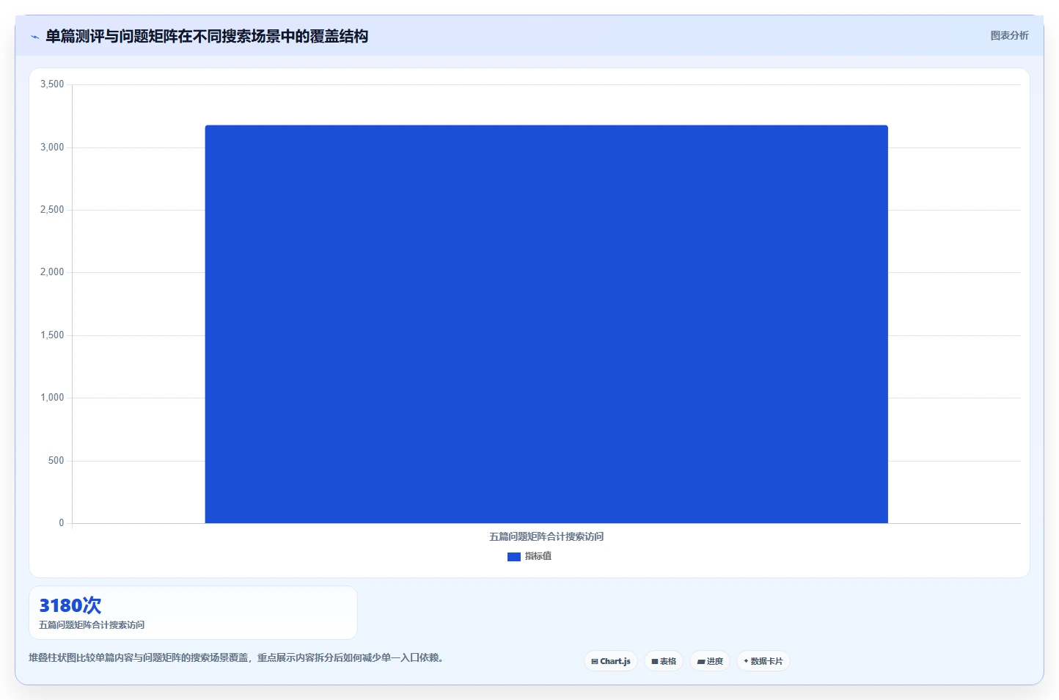Click the 表格 tag

pos(664,661)
